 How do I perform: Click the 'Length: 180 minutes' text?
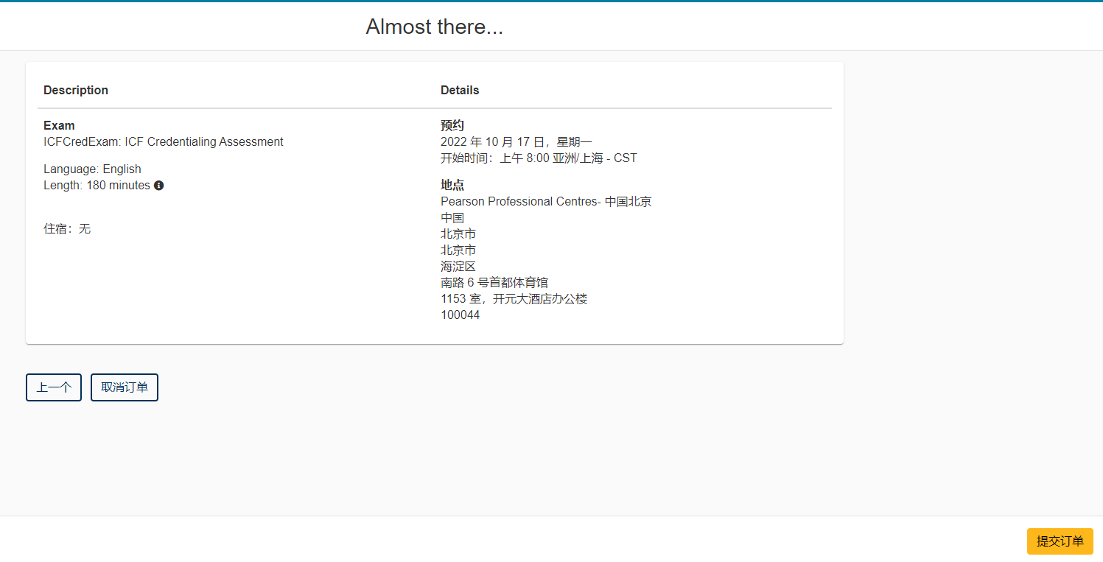[x=97, y=186]
